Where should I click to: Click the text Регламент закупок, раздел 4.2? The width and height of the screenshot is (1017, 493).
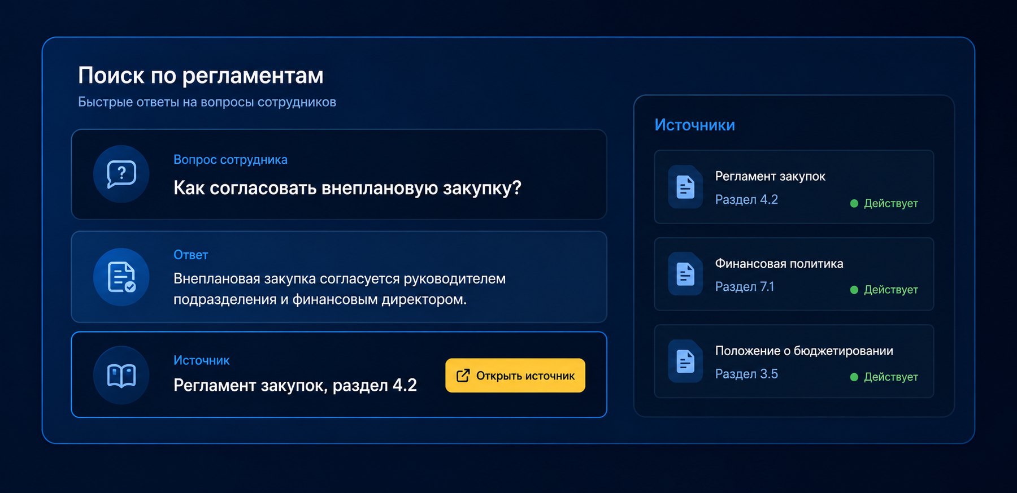(295, 385)
